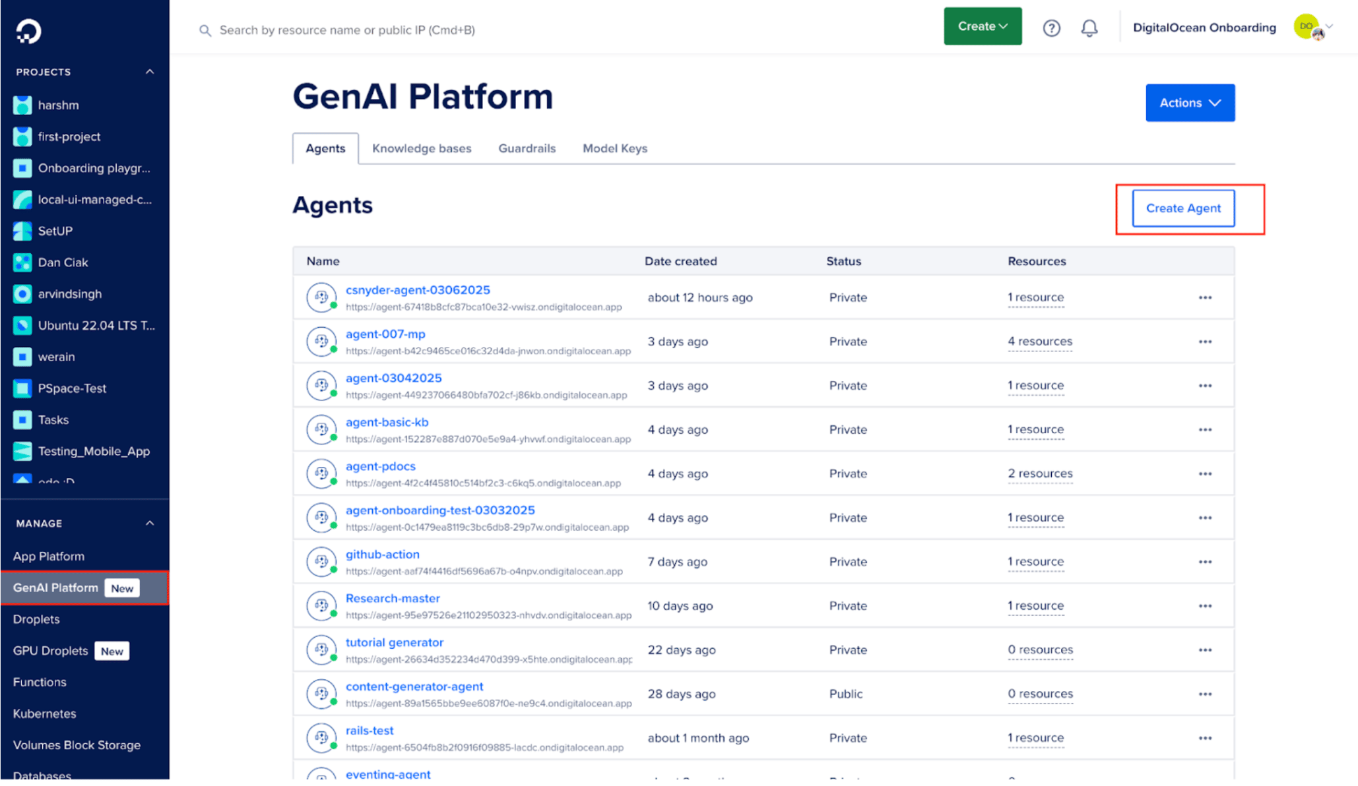Click the harshm project icon

coord(22,105)
